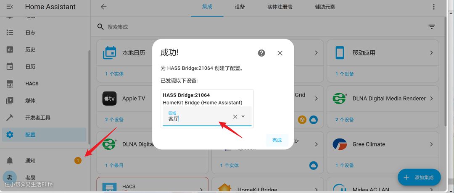
Task: Switch to the 设备 tab
Action: (240, 7)
